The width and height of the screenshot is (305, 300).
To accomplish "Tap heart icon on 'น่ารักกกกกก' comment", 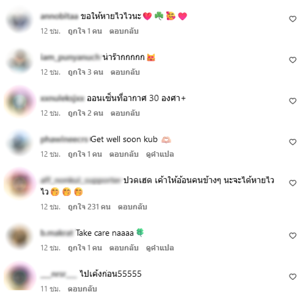I will (292, 60).
